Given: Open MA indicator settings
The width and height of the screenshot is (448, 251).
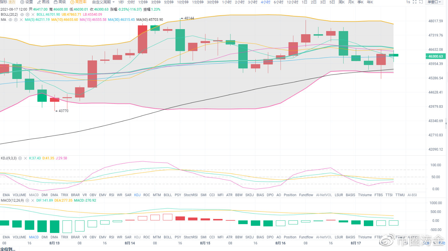Looking at the screenshot, I should [x=16, y=20].
